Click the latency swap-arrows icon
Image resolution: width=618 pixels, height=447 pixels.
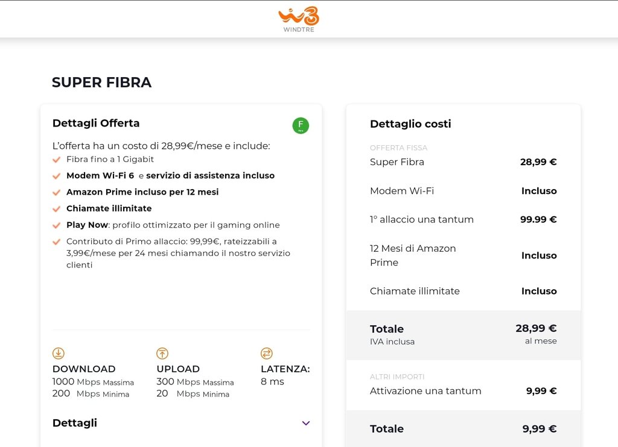tap(267, 354)
